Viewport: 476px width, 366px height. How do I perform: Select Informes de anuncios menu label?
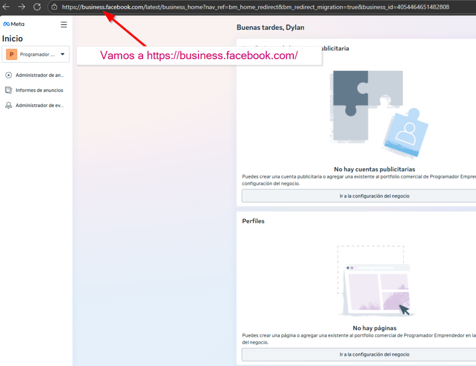40,90
